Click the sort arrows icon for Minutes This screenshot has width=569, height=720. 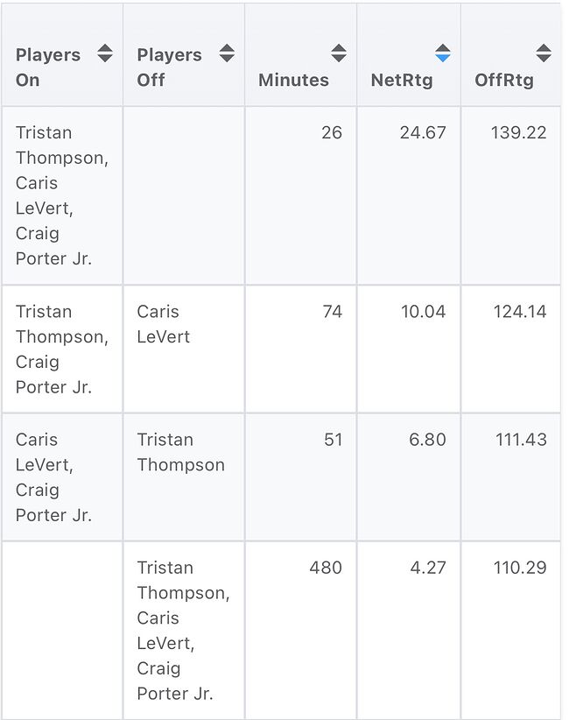[339, 53]
